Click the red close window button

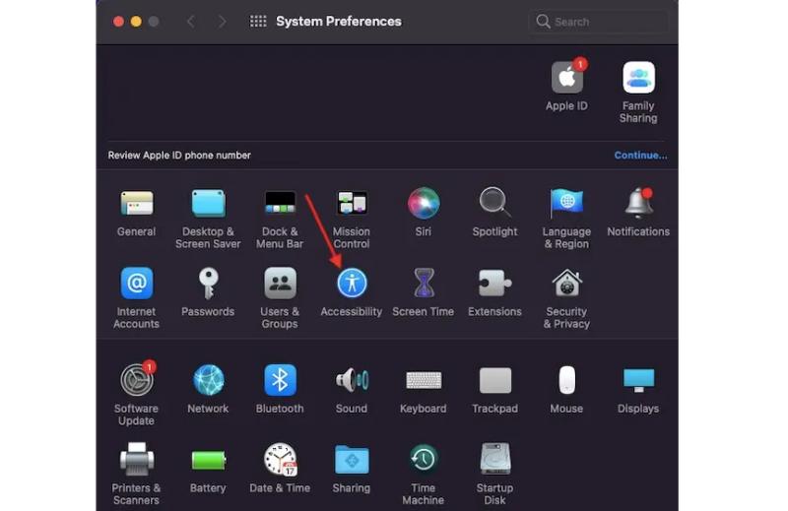coord(118,21)
